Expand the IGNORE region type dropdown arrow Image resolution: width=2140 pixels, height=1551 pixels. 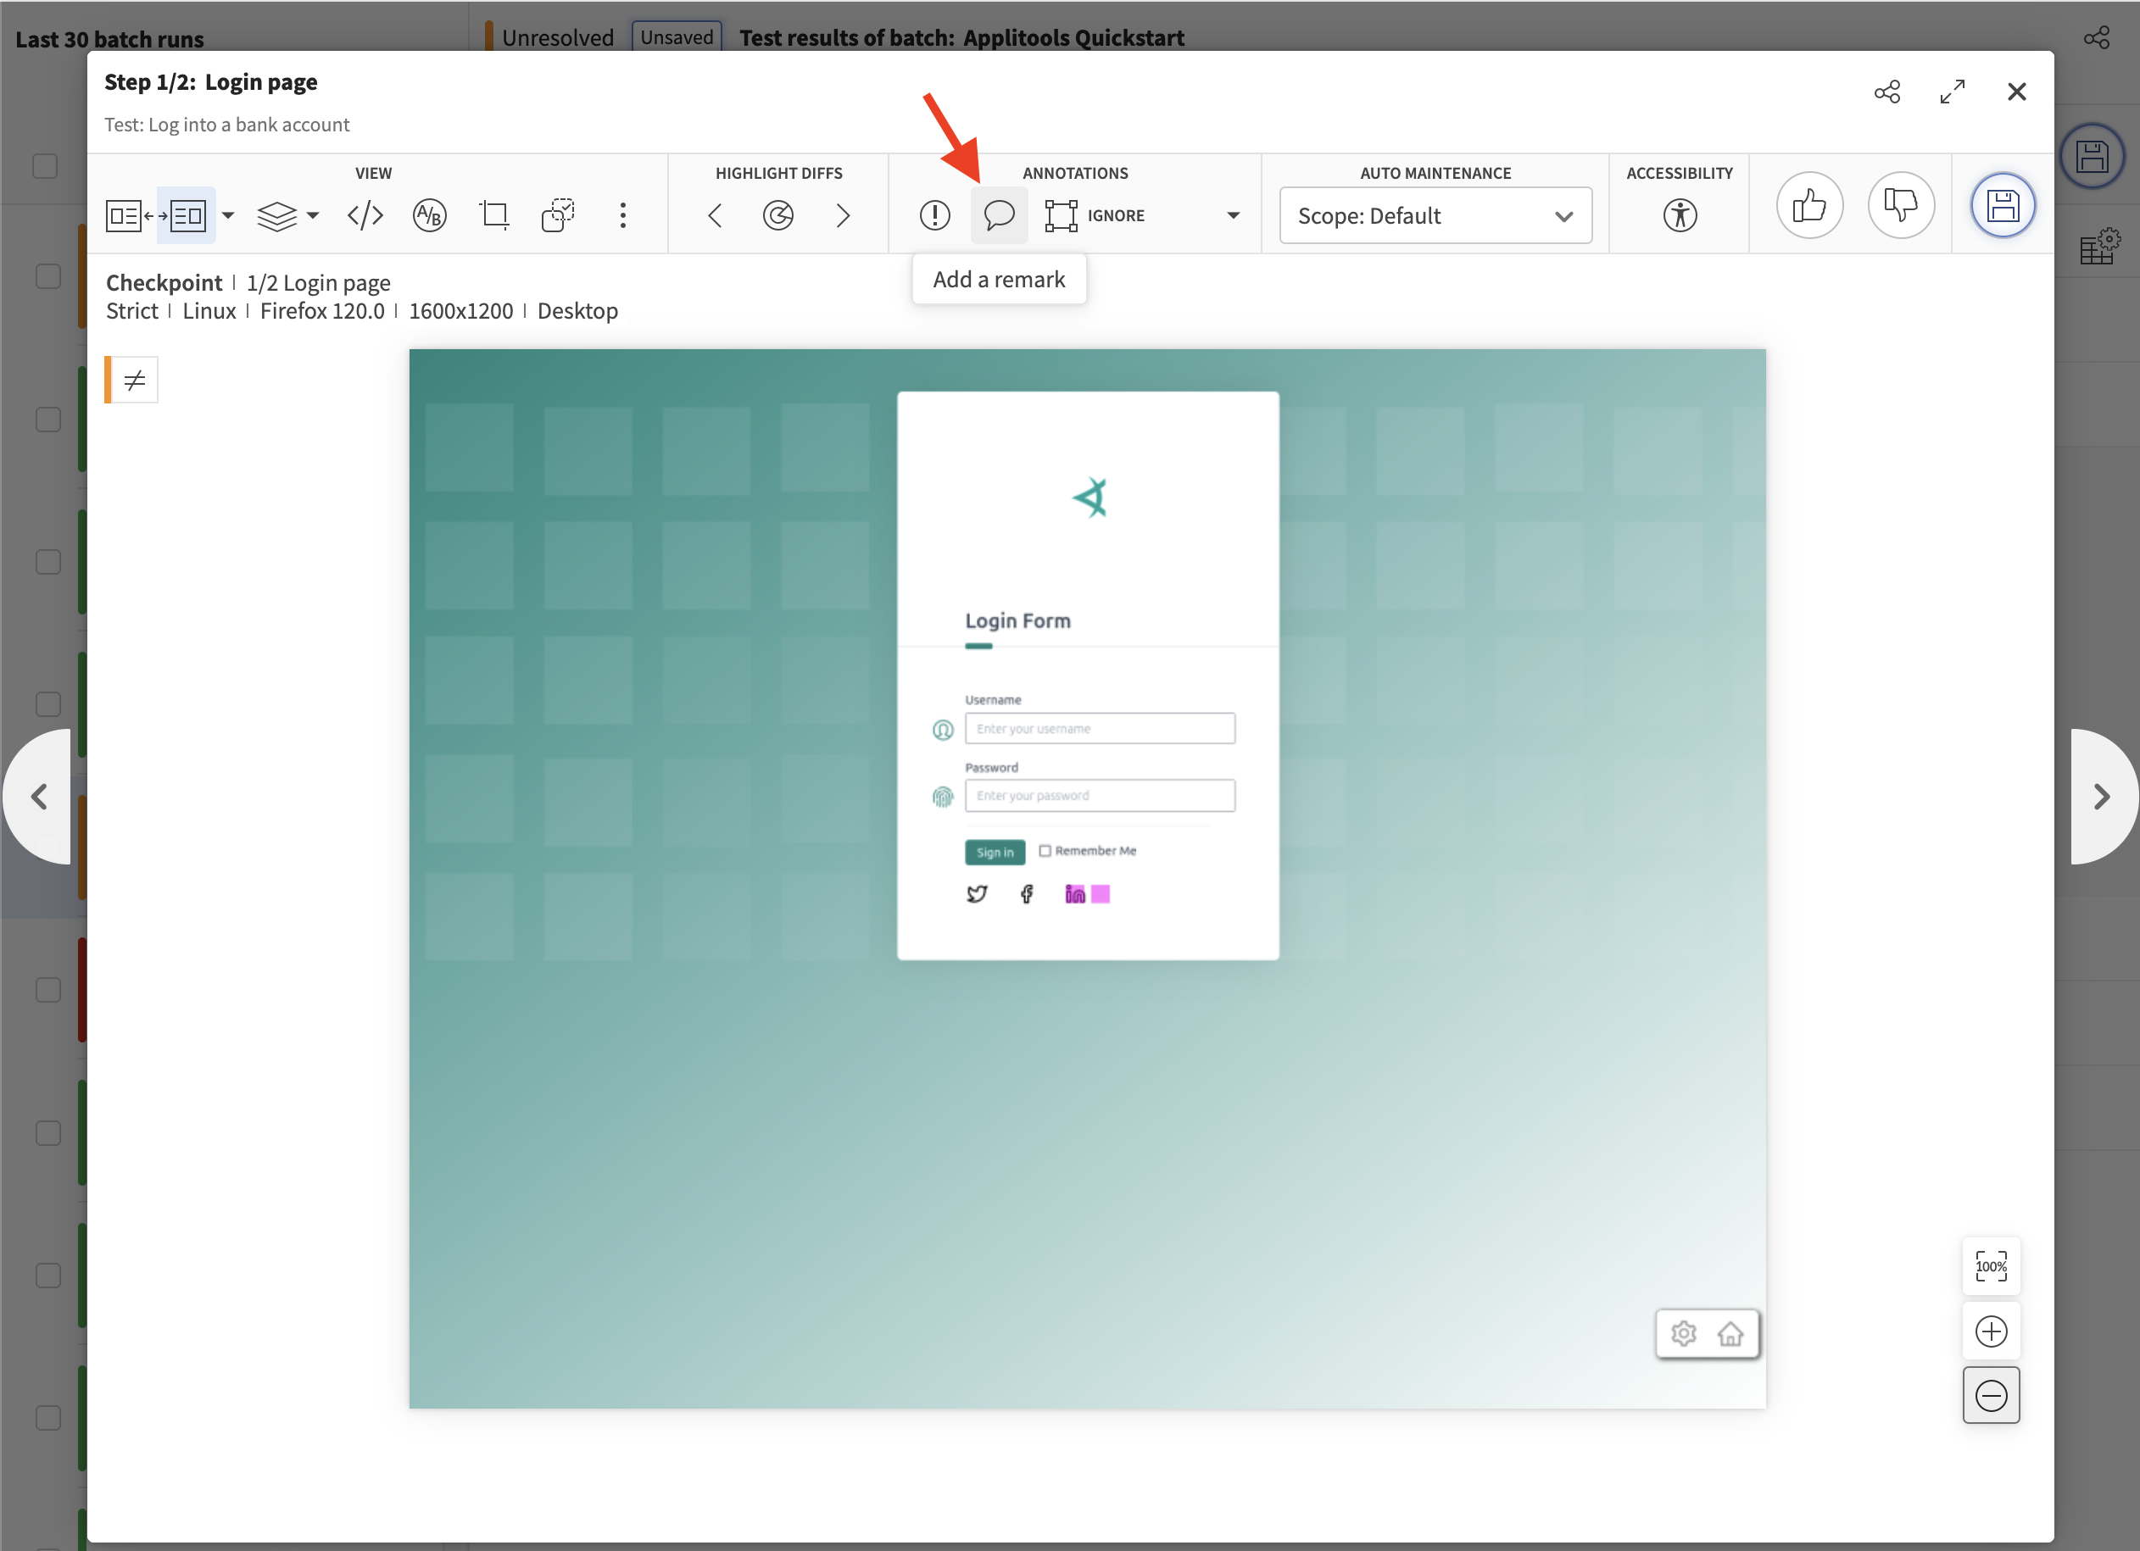point(1232,216)
